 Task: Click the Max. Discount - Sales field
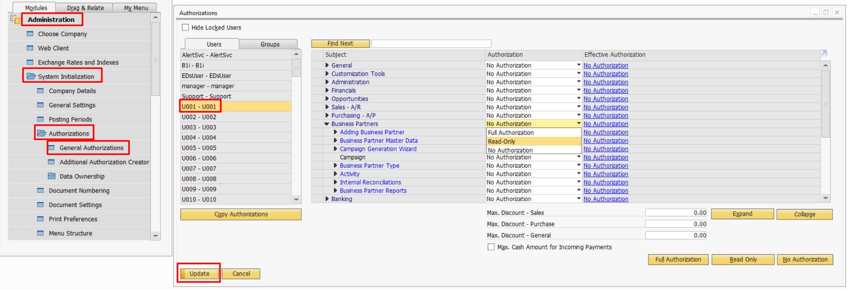676,213
